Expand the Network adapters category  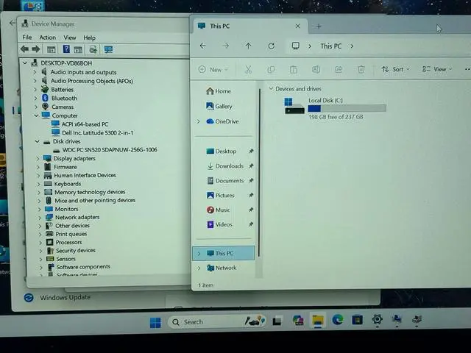click(x=38, y=218)
